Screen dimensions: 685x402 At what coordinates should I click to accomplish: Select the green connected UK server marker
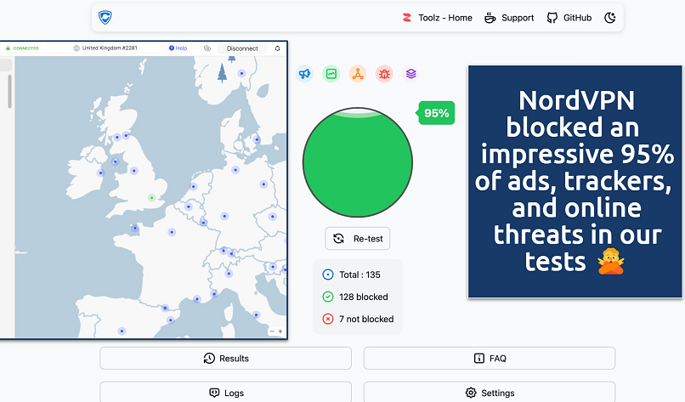point(151,197)
